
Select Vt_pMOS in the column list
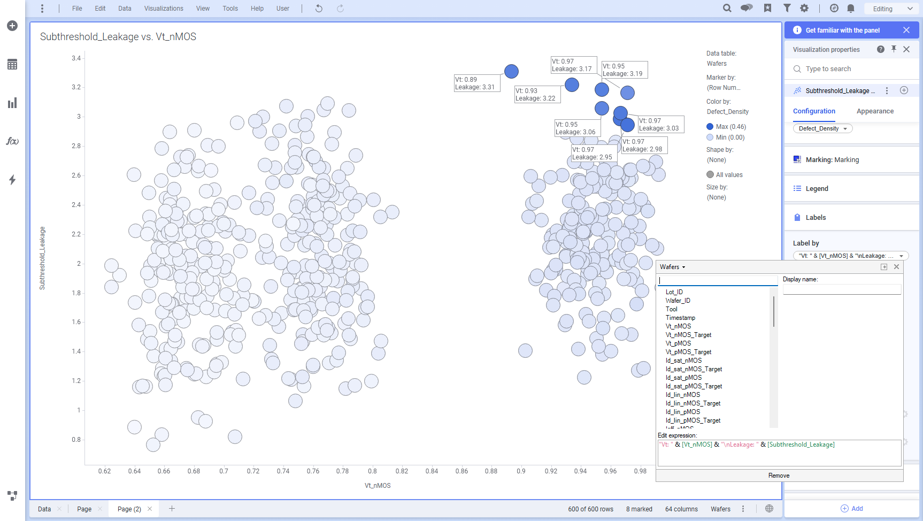click(678, 343)
